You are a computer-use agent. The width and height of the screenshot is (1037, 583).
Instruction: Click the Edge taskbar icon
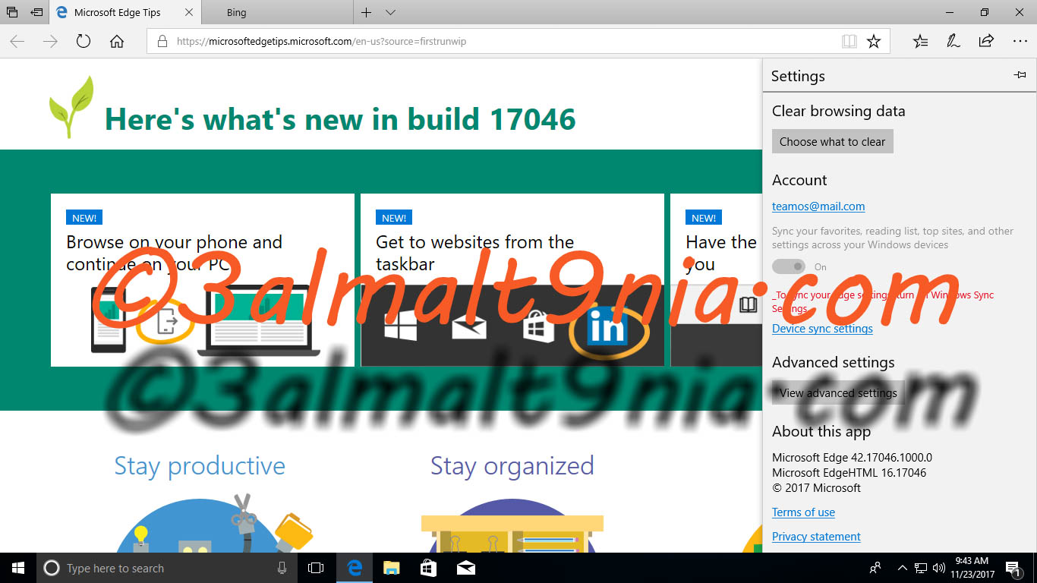click(x=354, y=568)
